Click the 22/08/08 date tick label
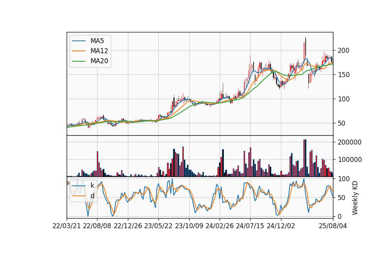The image size is (370, 266). (x=97, y=226)
